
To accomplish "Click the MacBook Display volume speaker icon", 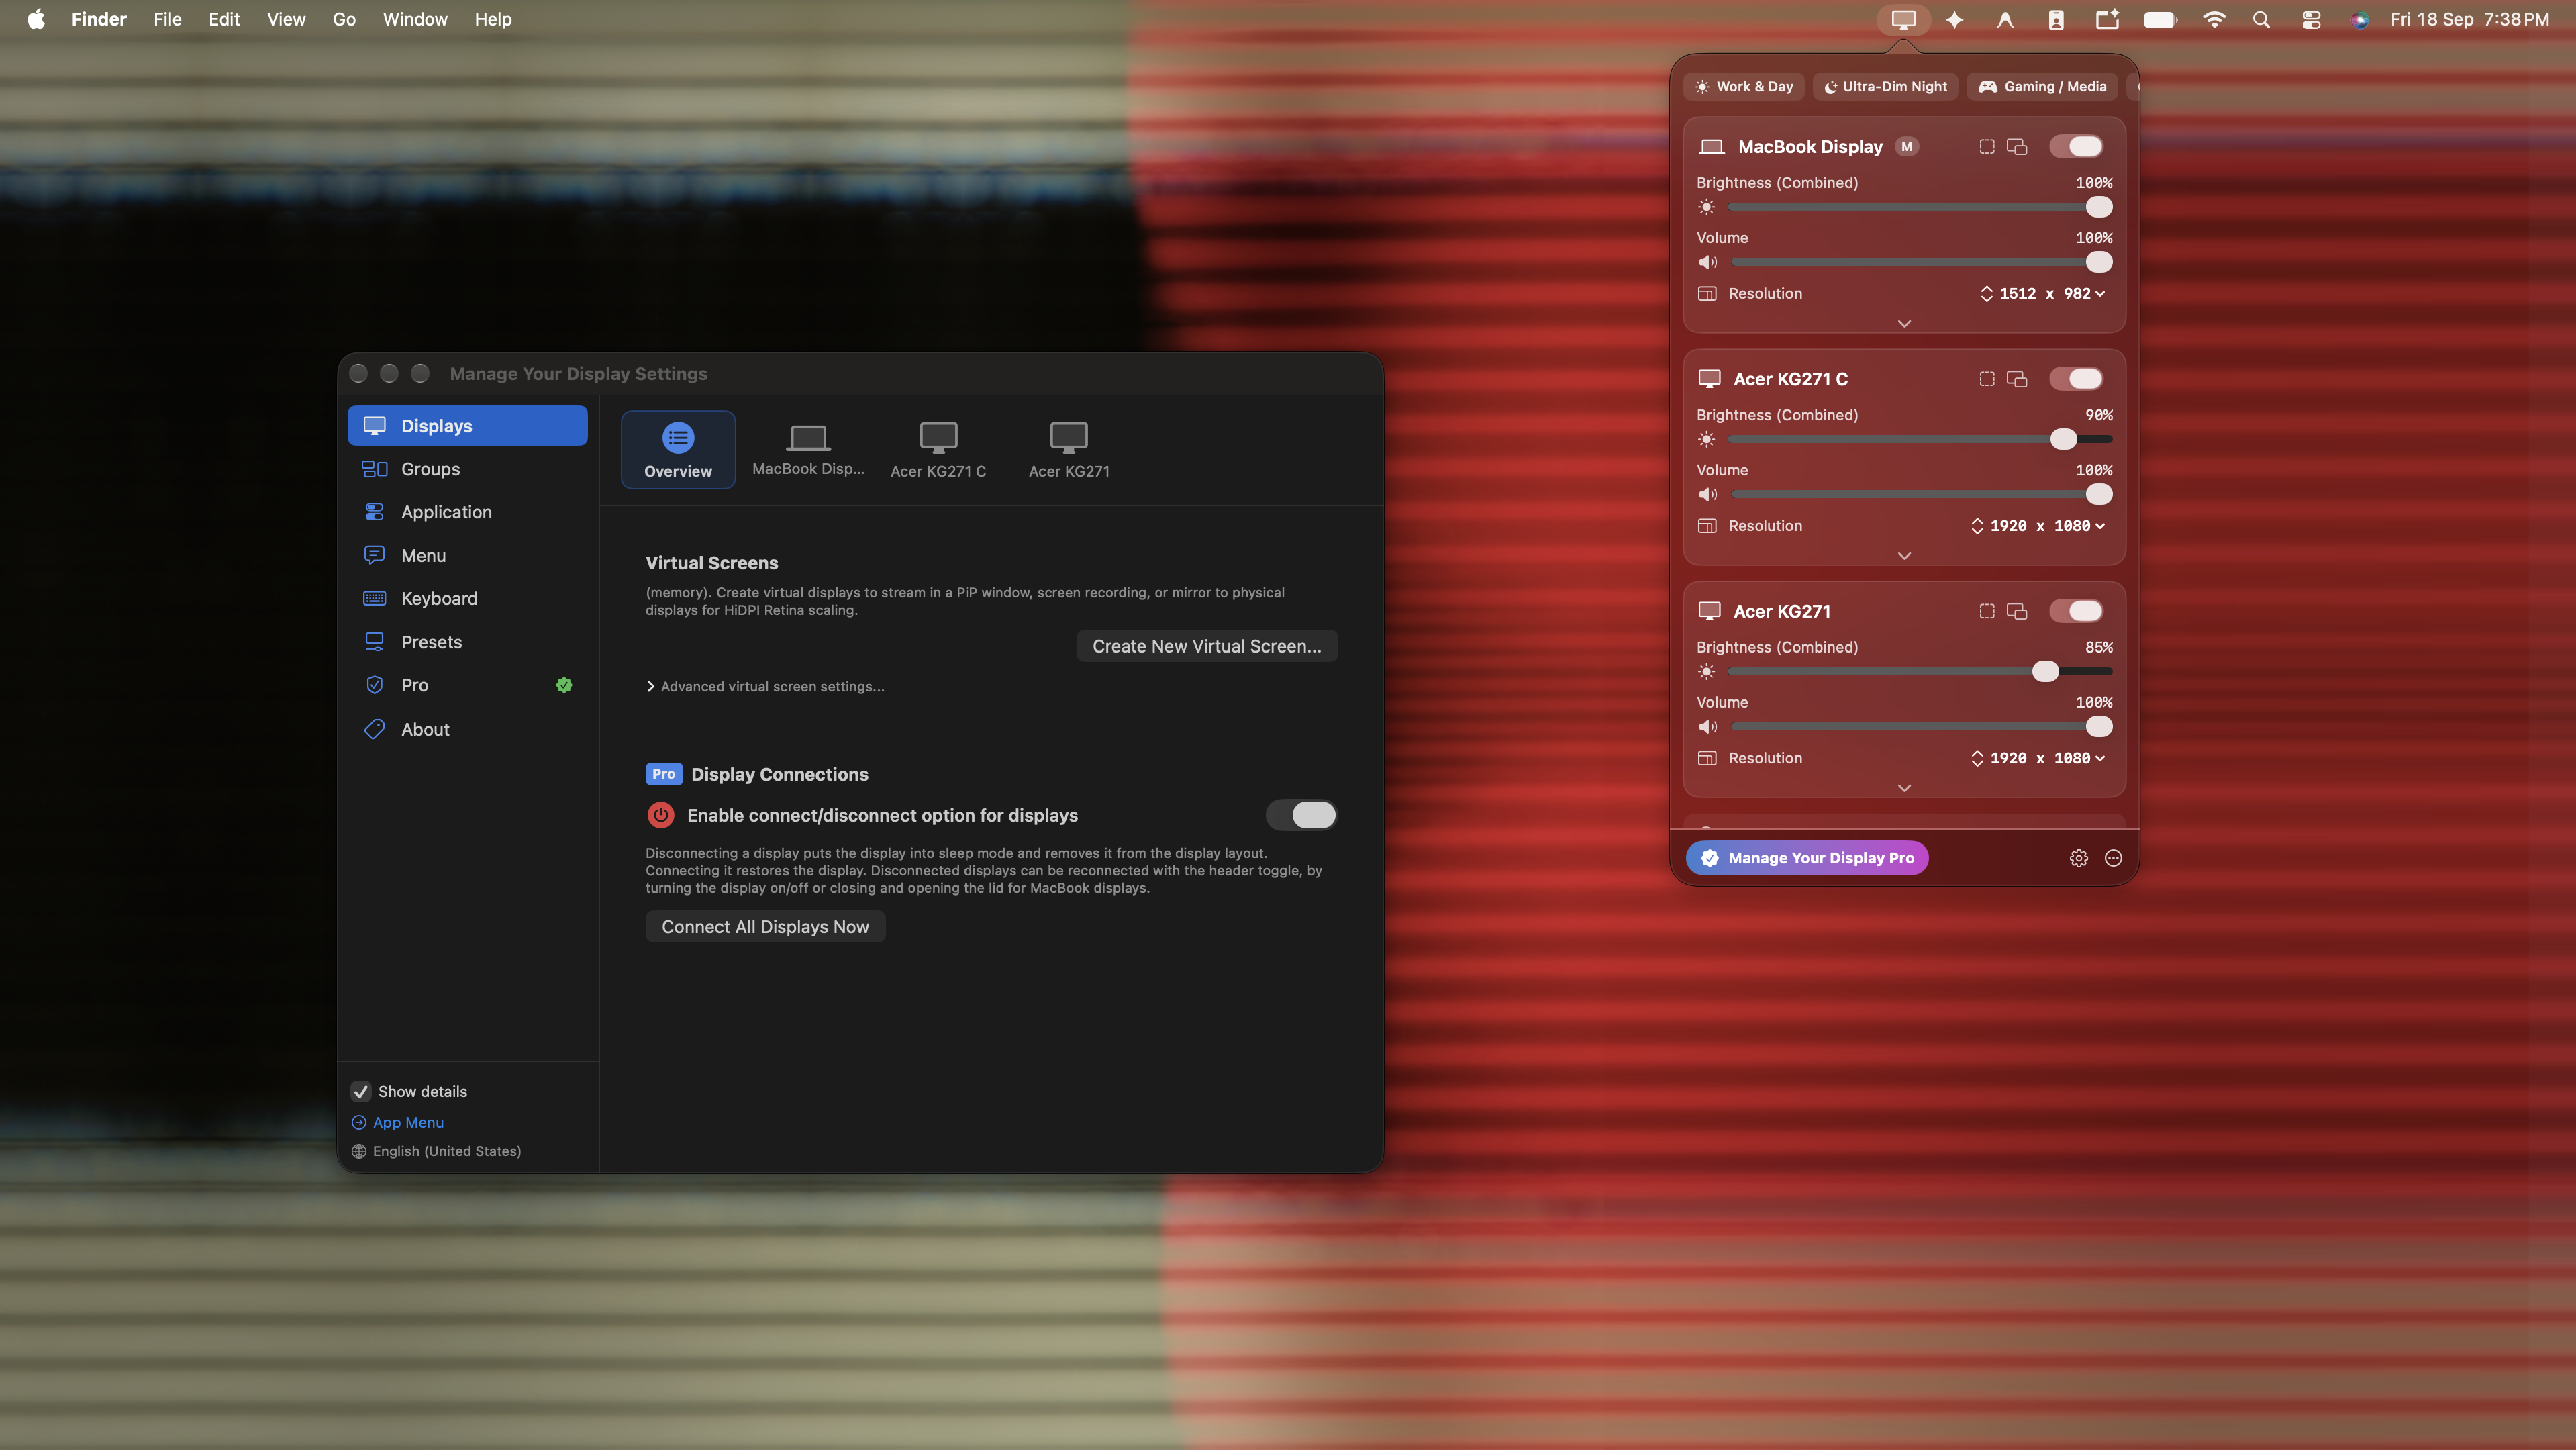I will pyautogui.click(x=1707, y=262).
